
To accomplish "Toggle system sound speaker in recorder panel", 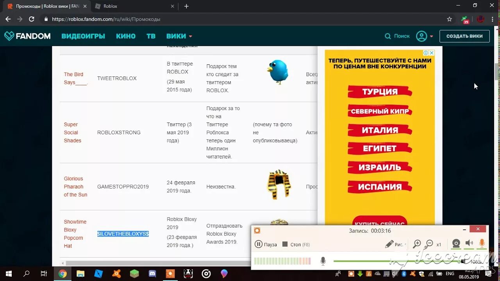I will [469, 244].
